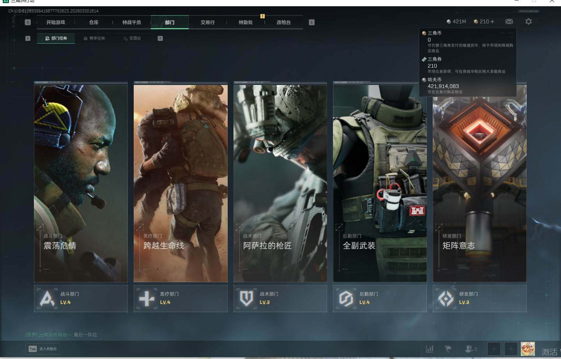Select the 部门 tab
The image size is (561, 359).
[x=170, y=22]
